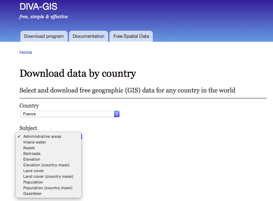Choose Roads subject option
Screen dimensions: 273x201
48,148
